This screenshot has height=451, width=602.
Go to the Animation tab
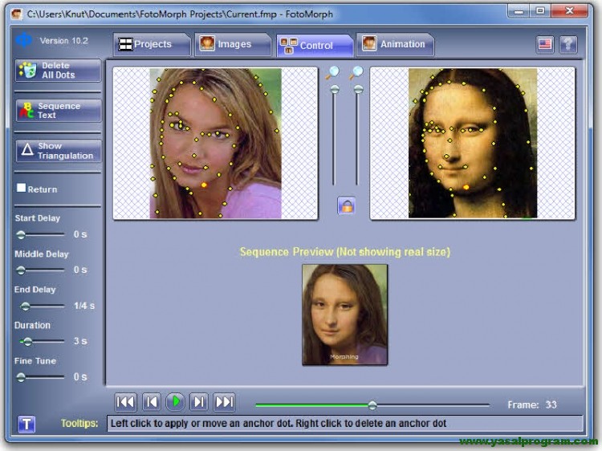coord(395,45)
